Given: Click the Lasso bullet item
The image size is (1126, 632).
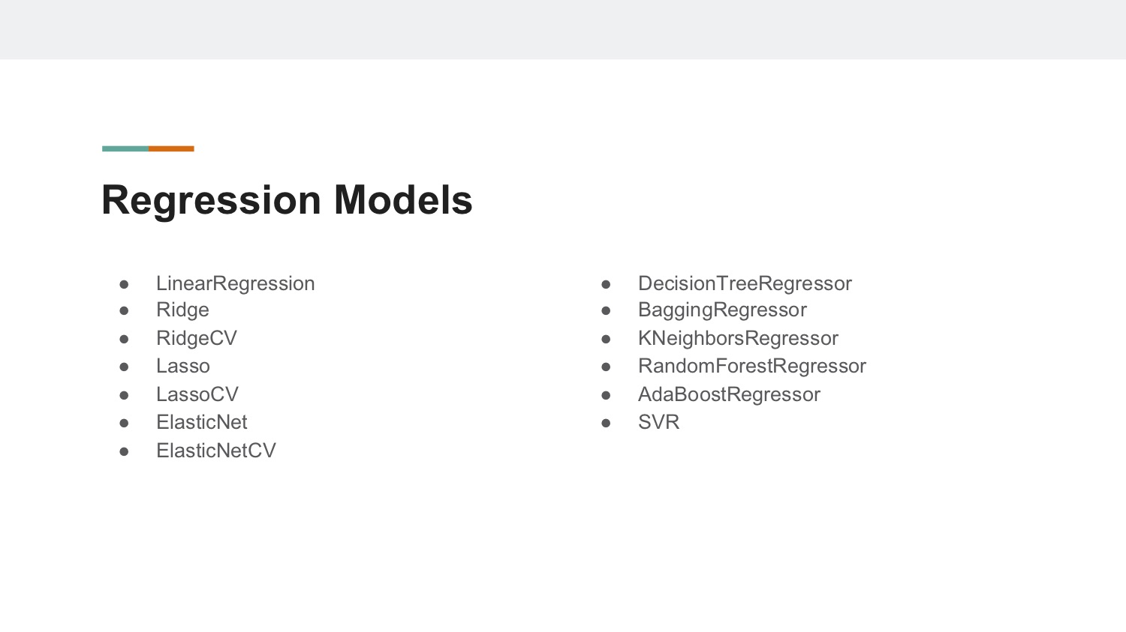Looking at the screenshot, I should coord(183,366).
